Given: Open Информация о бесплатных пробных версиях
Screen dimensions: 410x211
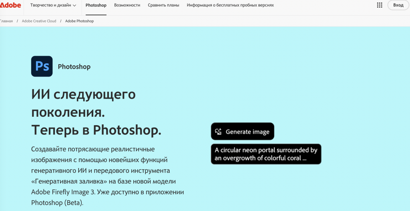Looking at the screenshot, I should (x=230, y=5).
